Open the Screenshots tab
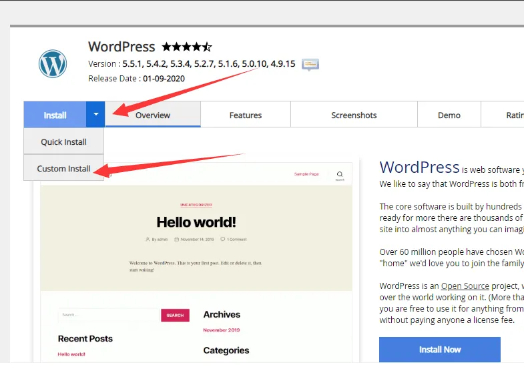Screen dimensions: 524x371 pos(354,115)
